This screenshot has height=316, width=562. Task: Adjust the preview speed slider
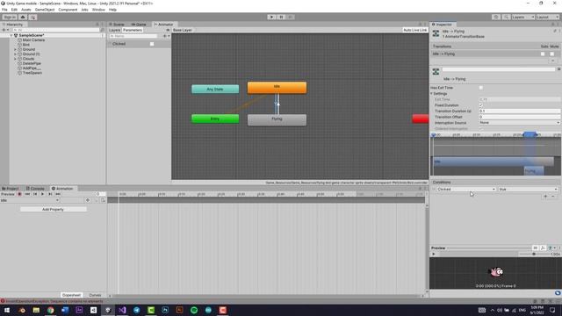coord(534,254)
